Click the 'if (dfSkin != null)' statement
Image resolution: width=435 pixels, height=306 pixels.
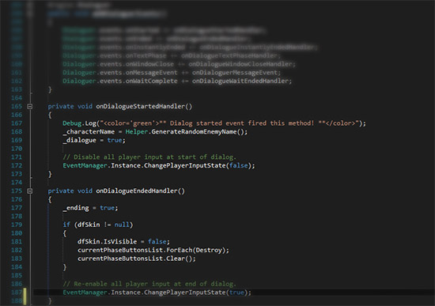coord(98,225)
